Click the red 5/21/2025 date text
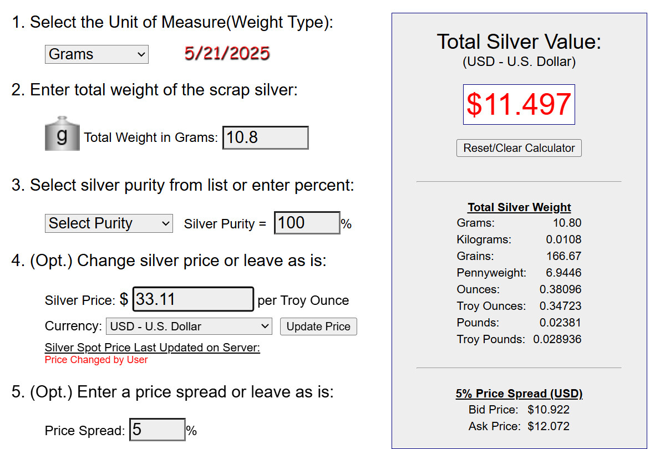The height and width of the screenshot is (449, 655). point(227,54)
